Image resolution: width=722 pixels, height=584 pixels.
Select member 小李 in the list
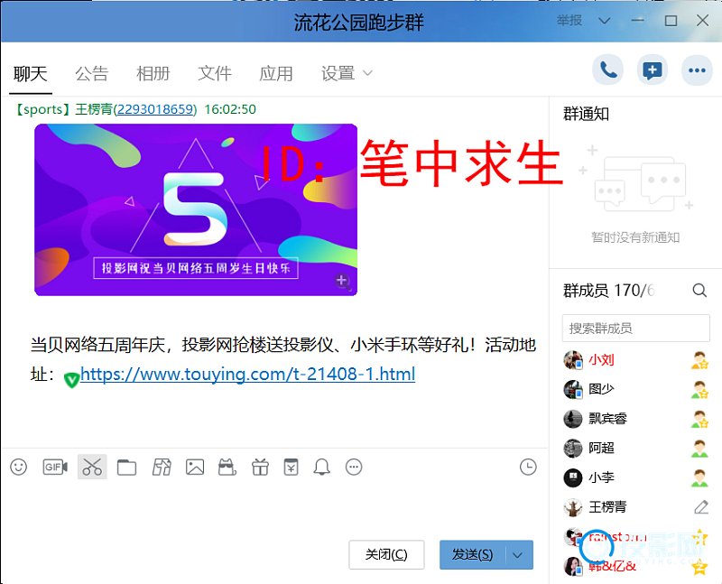[635, 477]
